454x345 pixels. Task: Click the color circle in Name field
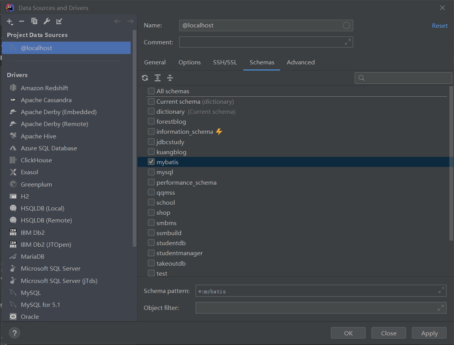[x=346, y=25]
